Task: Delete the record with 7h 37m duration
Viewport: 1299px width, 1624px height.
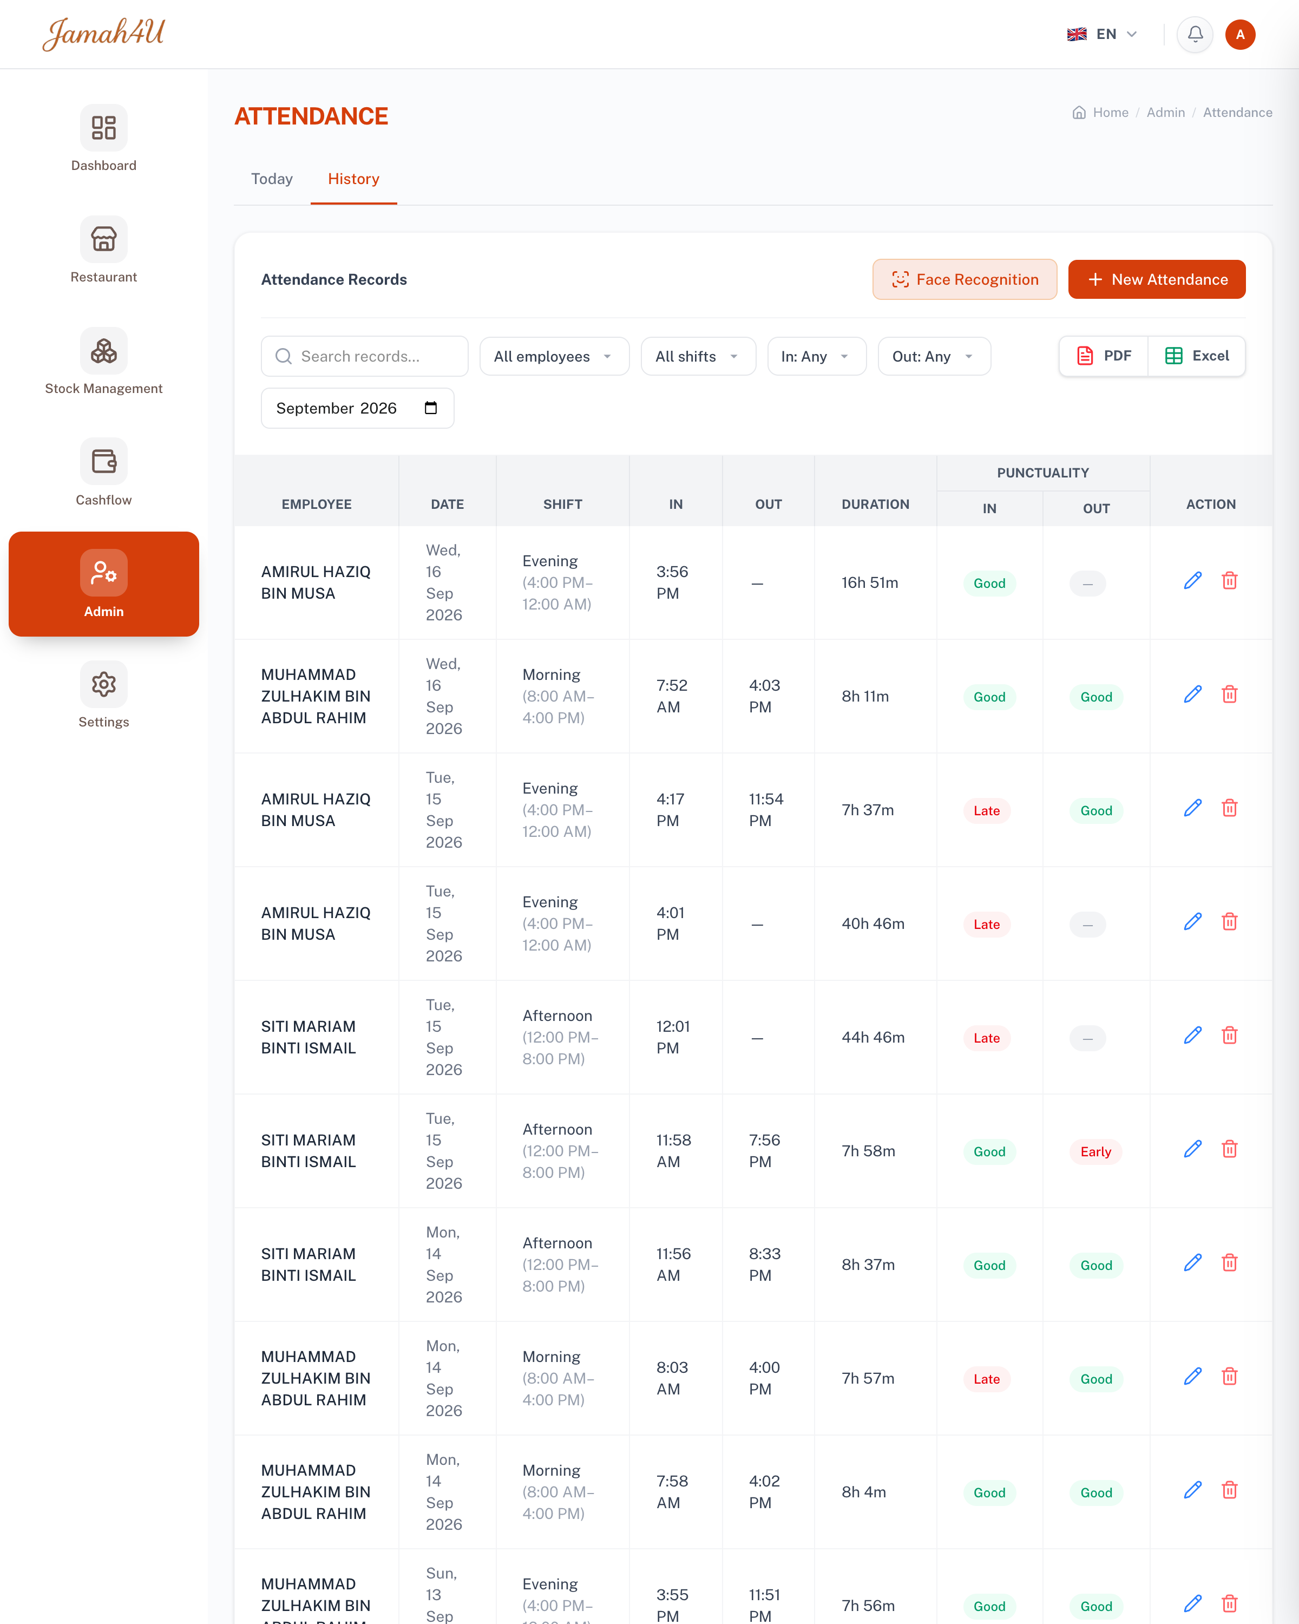Action: [1230, 808]
